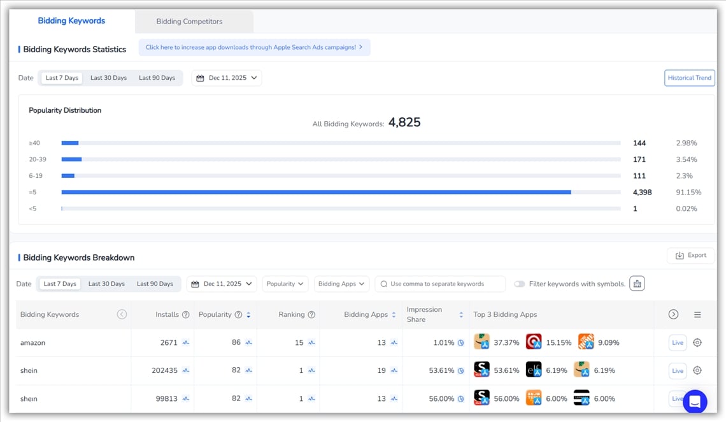Collapse Bidding Keywords column with left arrow
This screenshot has width=726, height=422.
(122, 315)
